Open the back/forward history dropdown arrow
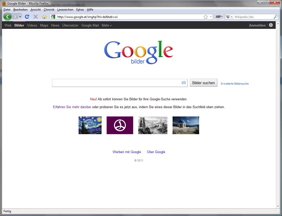Image resolution: width=282 pixels, height=216 pixels. (20, 17)
